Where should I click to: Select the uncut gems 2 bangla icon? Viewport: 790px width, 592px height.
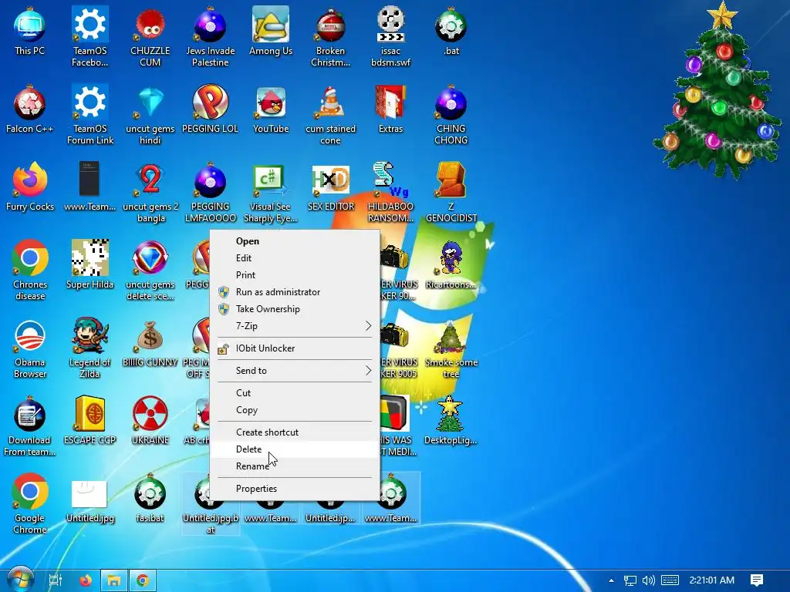(150, 192)
